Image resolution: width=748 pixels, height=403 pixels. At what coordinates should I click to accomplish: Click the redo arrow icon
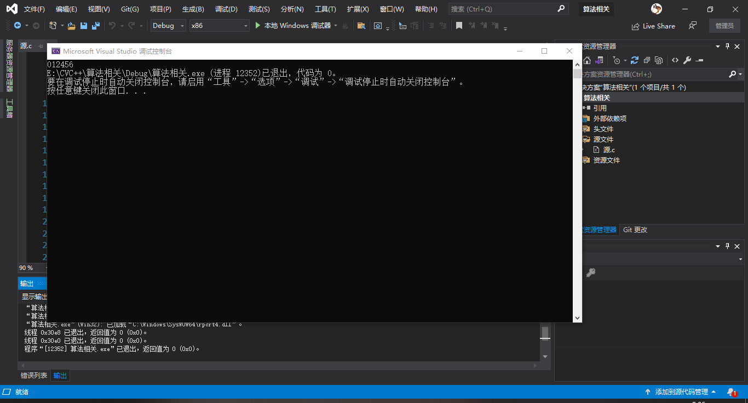click(x=131, y=26)
